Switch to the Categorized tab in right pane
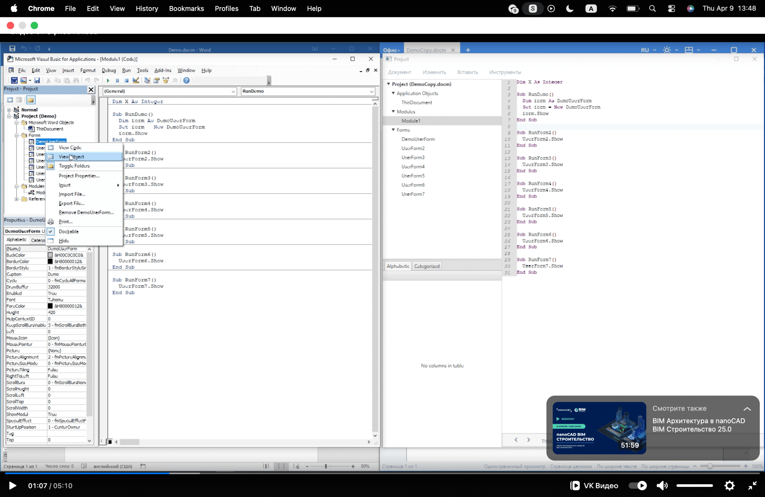 point(426,266)
